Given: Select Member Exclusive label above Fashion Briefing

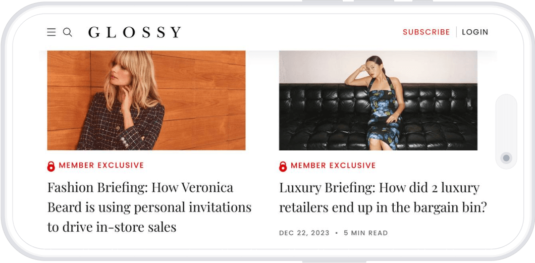Looking at the screenshot, I should click(x=101, y=166).
